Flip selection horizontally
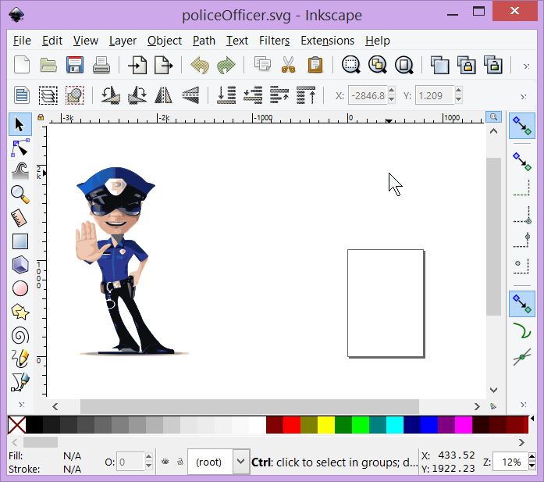This screenshot has width=544, height=482. pos(163,95)
